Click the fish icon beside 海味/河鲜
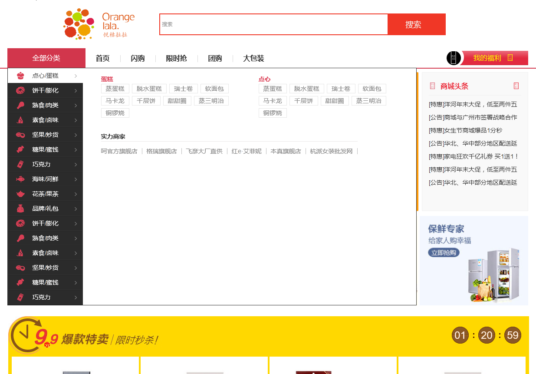The height and width of the screenshot is (374, 536). click(20, 179)
